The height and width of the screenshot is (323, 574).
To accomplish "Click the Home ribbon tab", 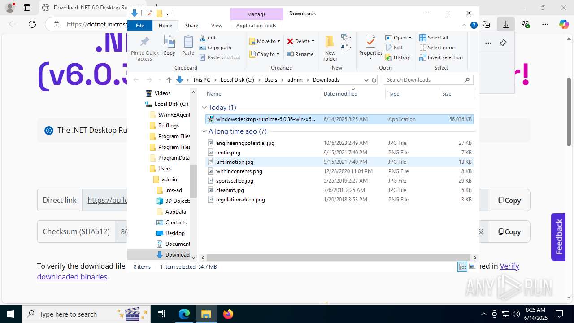I will (165, 26).
